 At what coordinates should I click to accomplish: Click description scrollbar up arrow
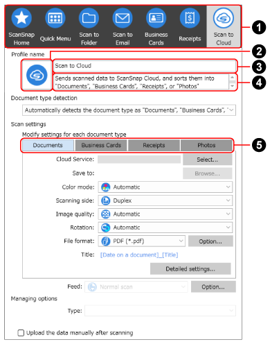tap(233, 78)
